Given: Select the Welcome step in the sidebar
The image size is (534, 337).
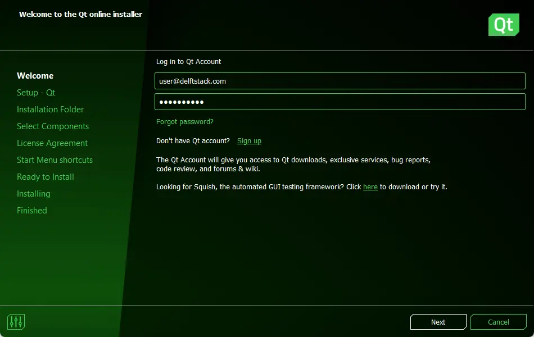Looking at the screenshot, I should point(35,76).
